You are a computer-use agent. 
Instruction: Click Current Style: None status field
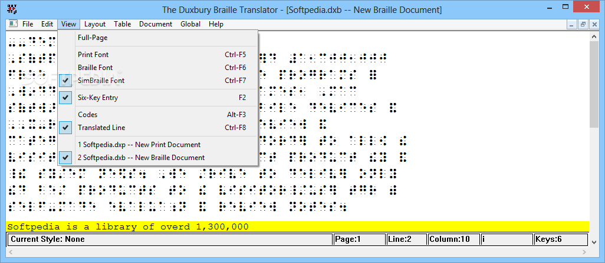(x=170, y=239)
